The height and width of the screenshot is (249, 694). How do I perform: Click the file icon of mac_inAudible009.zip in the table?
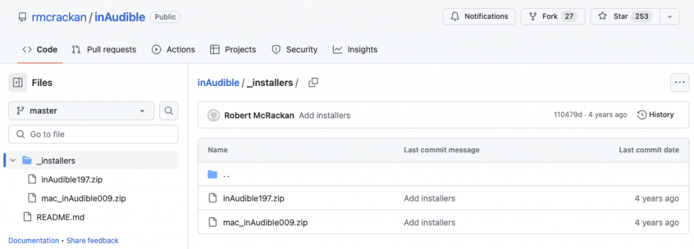click(x=213, y=222)
